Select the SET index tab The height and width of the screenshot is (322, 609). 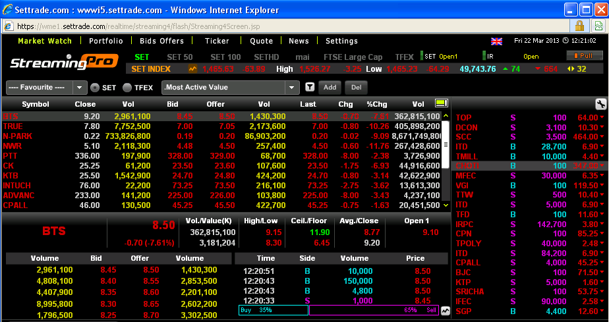pos(142,57)
